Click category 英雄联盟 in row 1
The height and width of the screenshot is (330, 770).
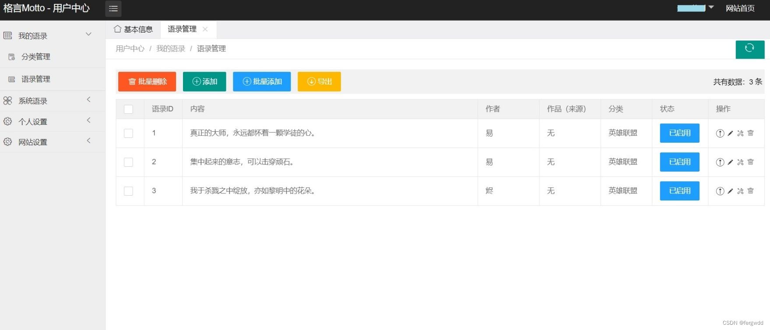623,133
